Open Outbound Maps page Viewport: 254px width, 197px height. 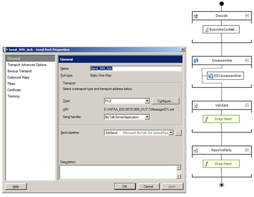[18, 78]
